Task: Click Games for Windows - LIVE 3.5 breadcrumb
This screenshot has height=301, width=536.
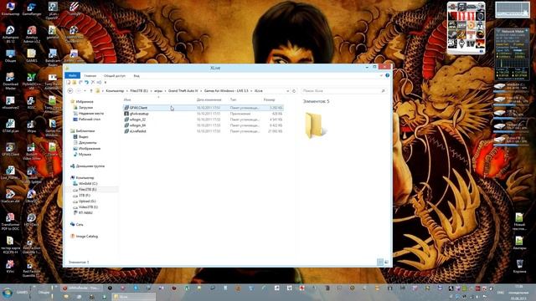Action: point(226,91)
